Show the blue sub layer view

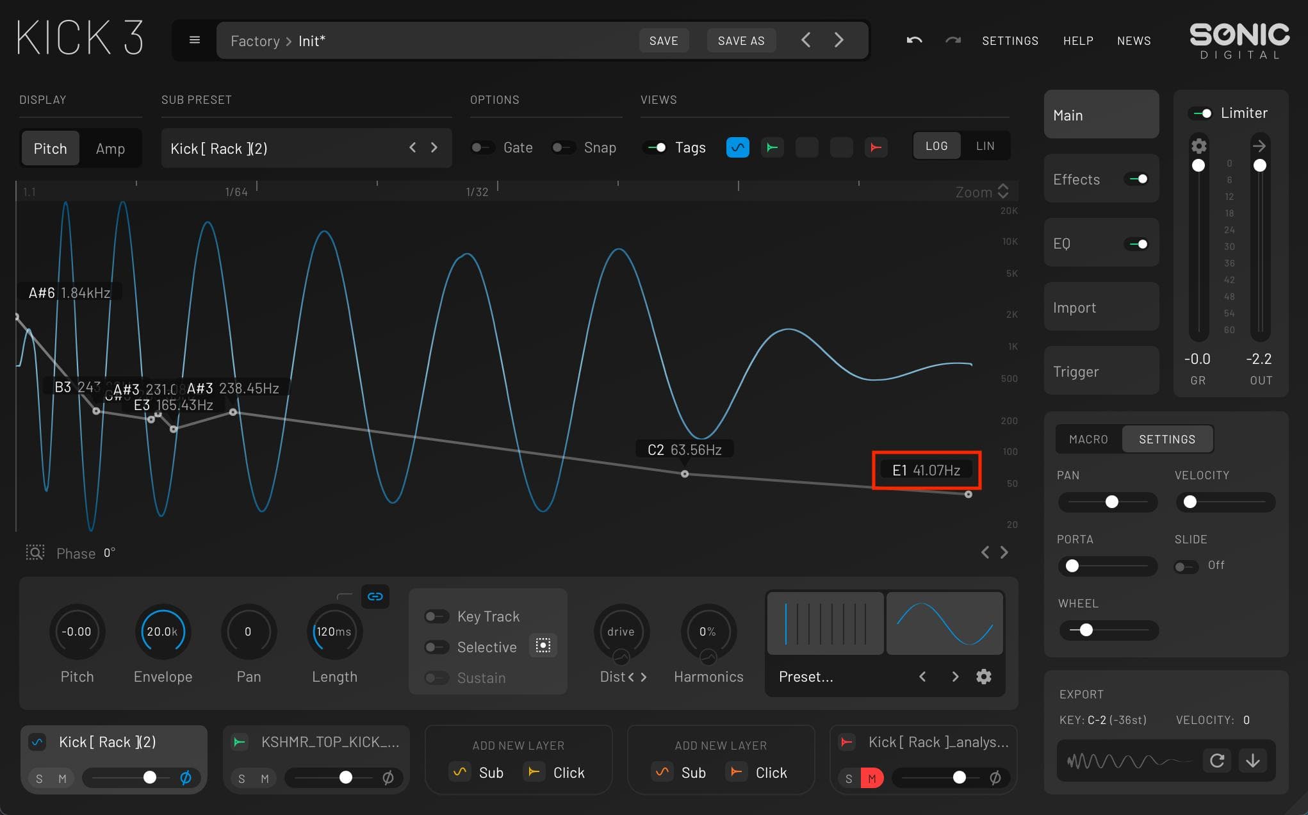(x=738, y=147)
